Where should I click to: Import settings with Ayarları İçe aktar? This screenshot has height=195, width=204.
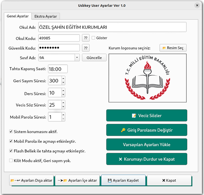point(77,180)
